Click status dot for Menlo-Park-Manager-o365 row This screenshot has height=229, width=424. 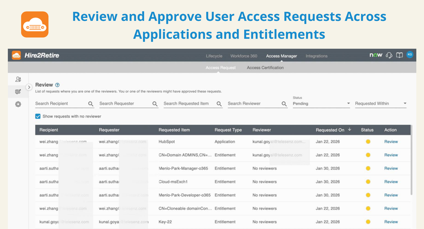tap(368, 168)
